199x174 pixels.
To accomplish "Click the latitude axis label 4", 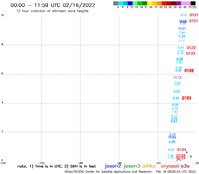I will pos(2,103).
